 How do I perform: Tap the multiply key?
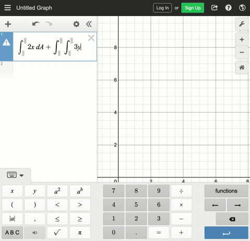coord(181,205)
